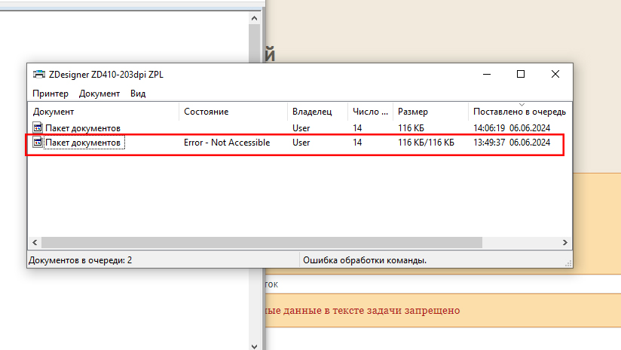
Task: Open the Вид menu
Action: click(x=138, y=94)
